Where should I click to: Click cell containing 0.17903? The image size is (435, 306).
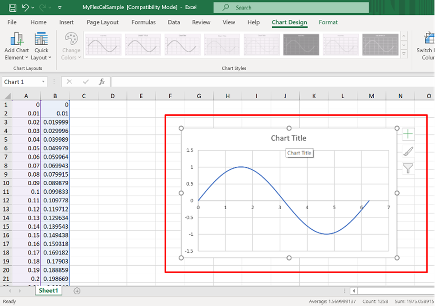pyautogui.click(x=55, y=261)
